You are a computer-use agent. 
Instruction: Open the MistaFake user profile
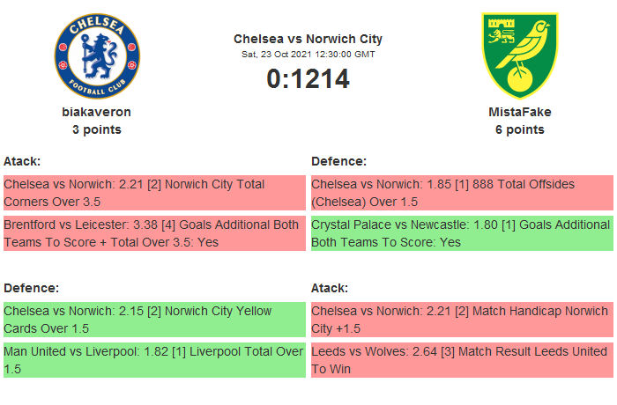(519, 112)
